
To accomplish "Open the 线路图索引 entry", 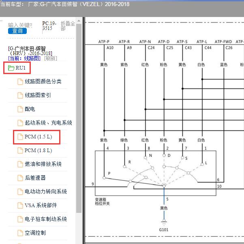I will click(38, 95).
